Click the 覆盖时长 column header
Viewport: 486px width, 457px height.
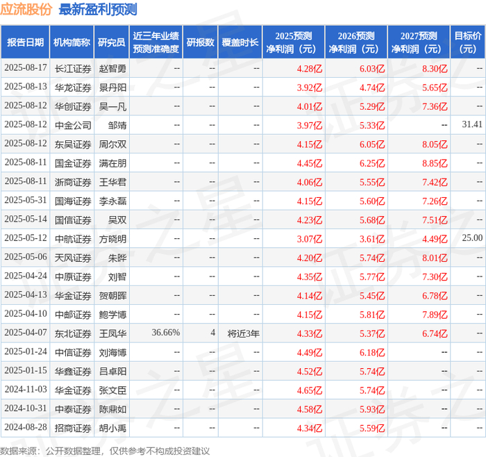pos(240,42)
